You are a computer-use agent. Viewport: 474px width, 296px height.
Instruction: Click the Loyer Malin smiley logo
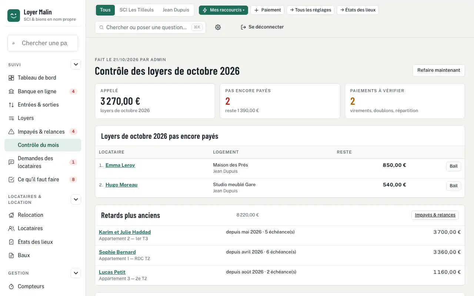[x=14, y=16]
